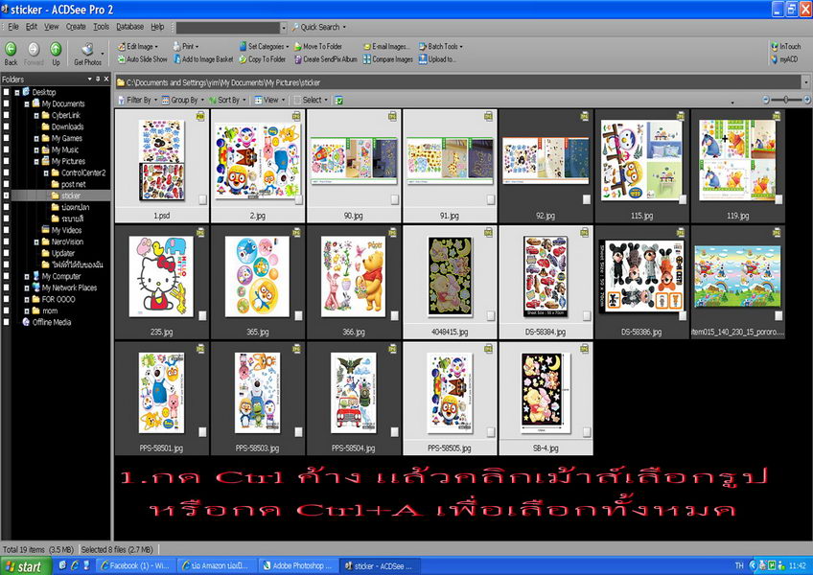Switch to Facebook taskbar window
The image size is (813, 575).
pos(136,565)
